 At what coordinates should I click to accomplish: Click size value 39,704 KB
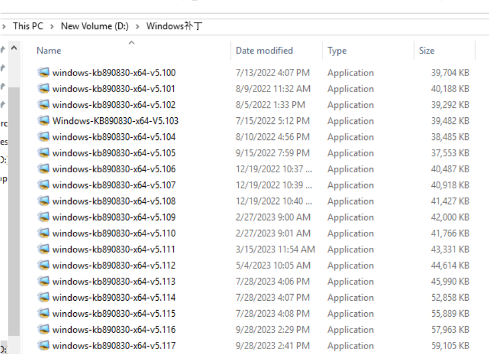(x=450, y=73)
